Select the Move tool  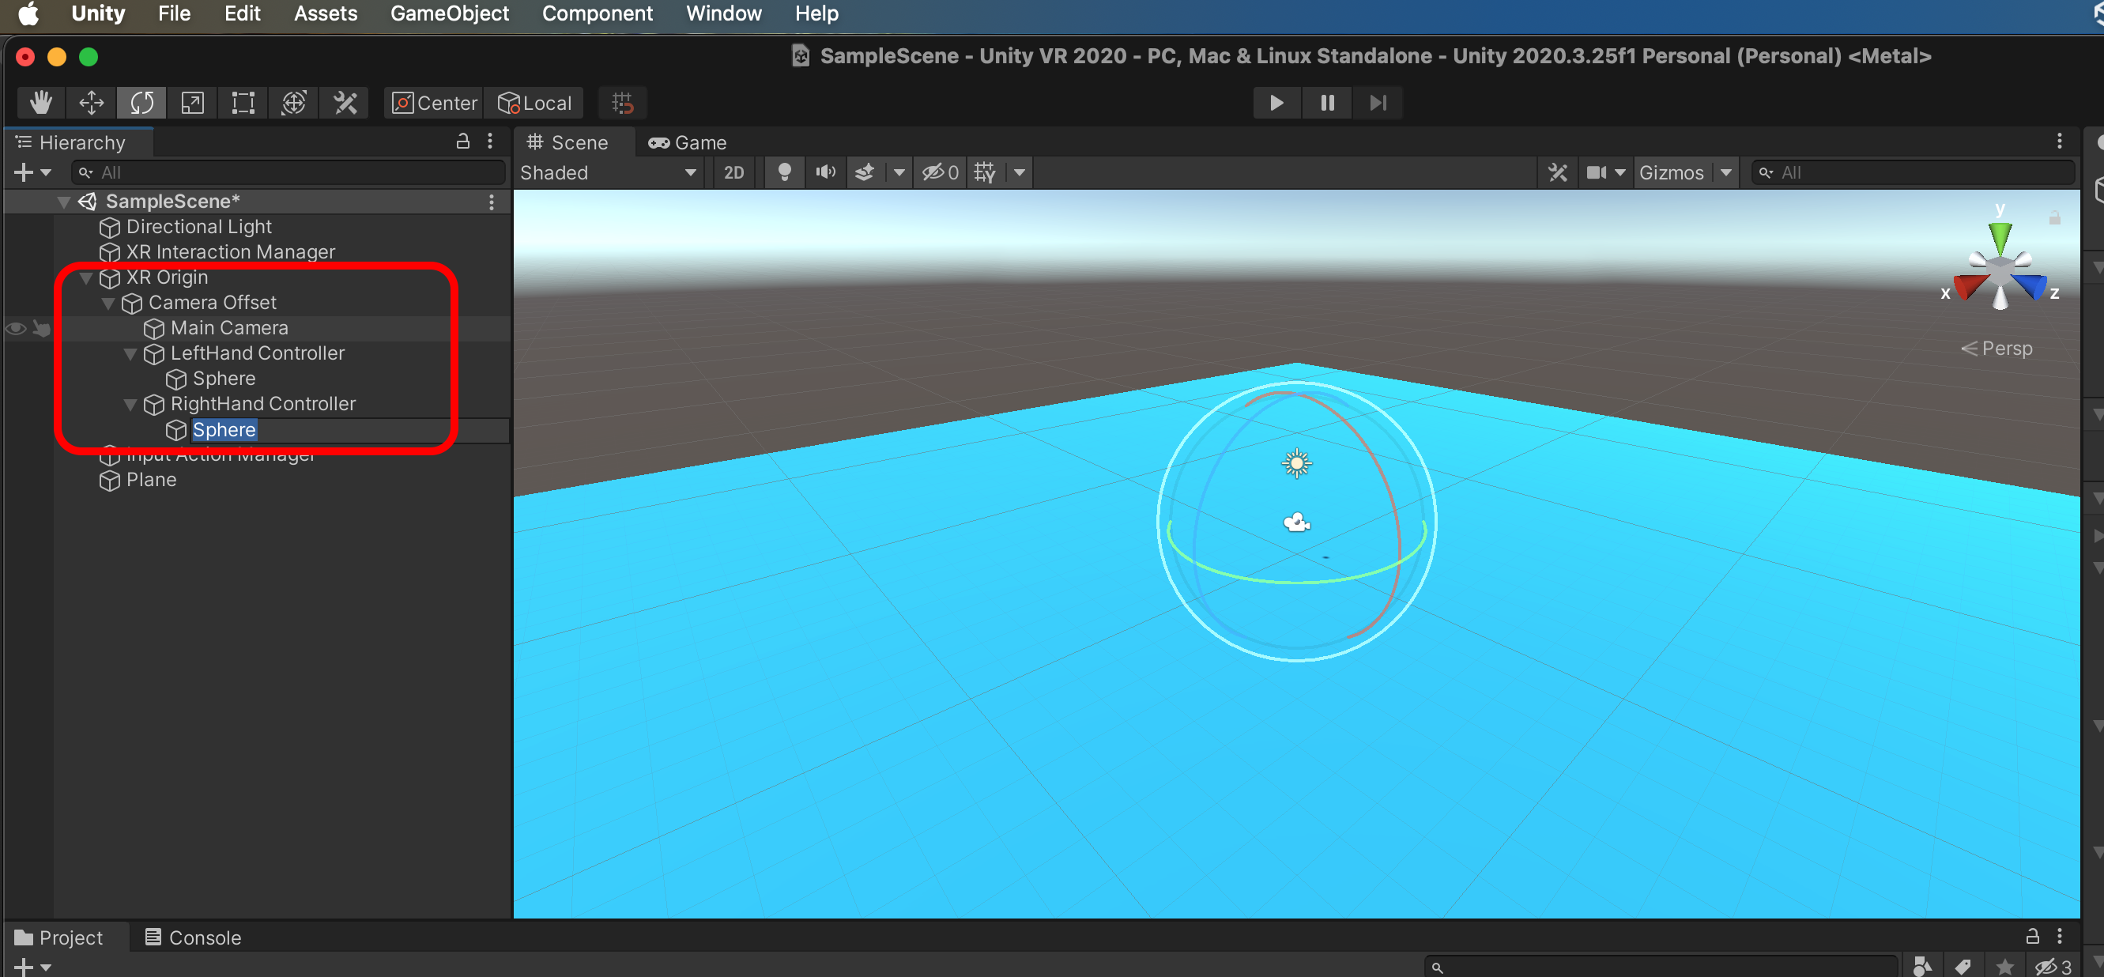[92, 103]
